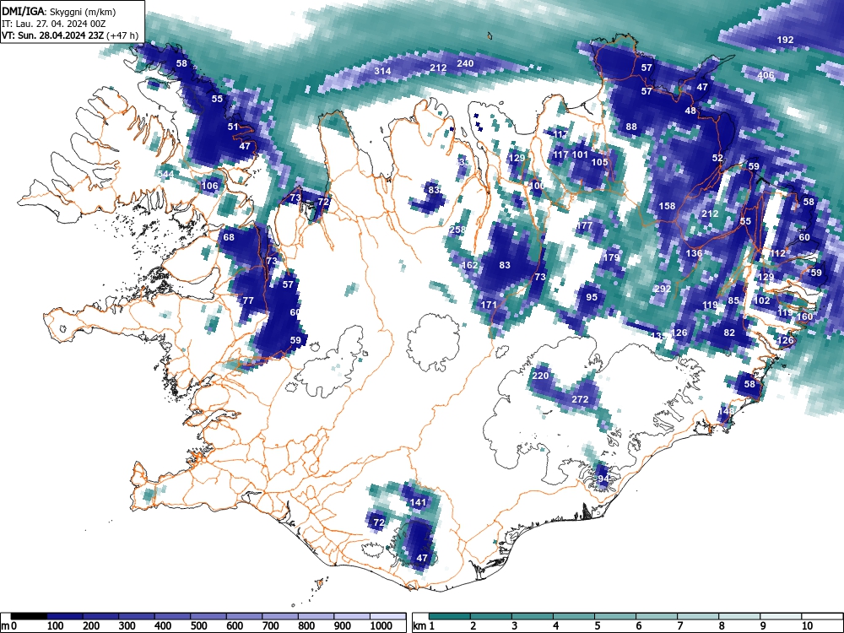
Task: Click the VT: Sun. 28.04.2024 23Z line
Action: coord(70,35)
